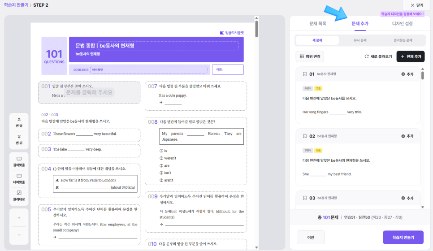The image size is (433, 251).
Task: Click the 학습지 디자인을 설정해 보세요 tooltip
Action: [x=403, y=14]
